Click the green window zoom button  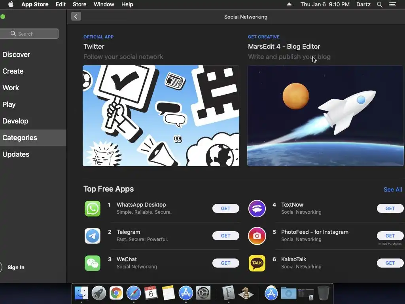point(3,17)
